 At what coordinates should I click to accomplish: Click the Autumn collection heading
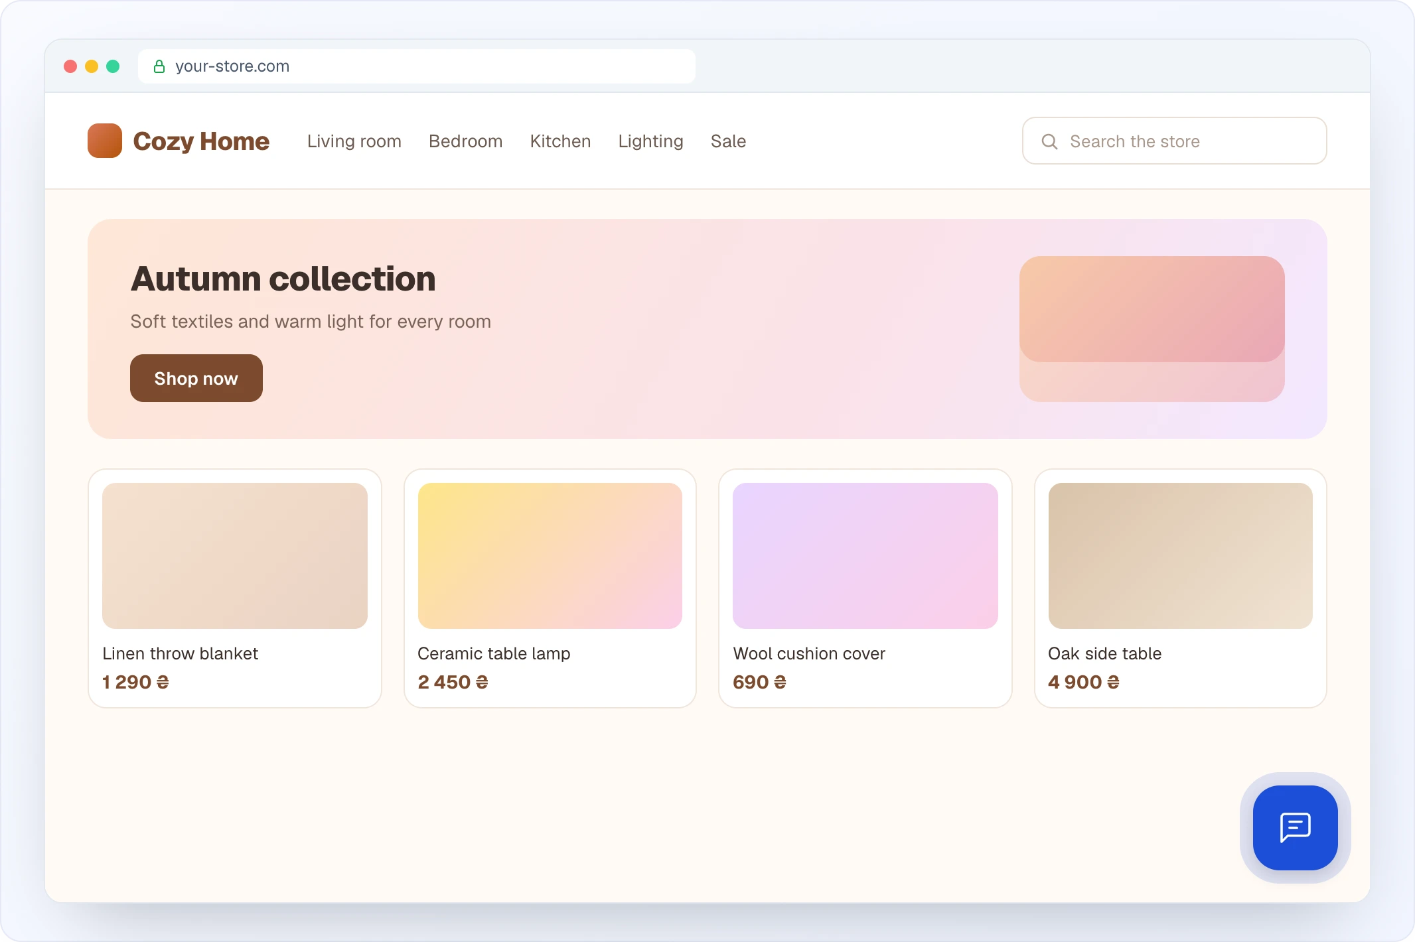point(283,279)
